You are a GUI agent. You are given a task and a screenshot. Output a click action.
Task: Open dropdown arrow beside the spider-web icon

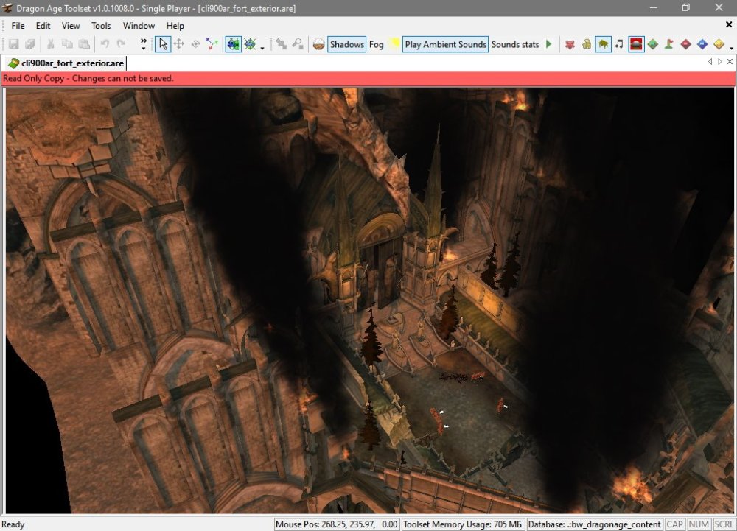[262, 48]
